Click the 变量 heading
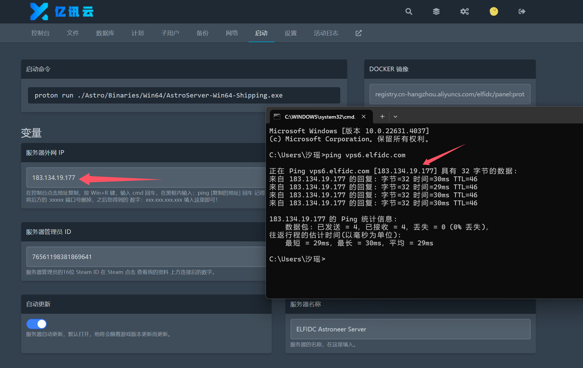583x368 pixels. coord(31,133)
